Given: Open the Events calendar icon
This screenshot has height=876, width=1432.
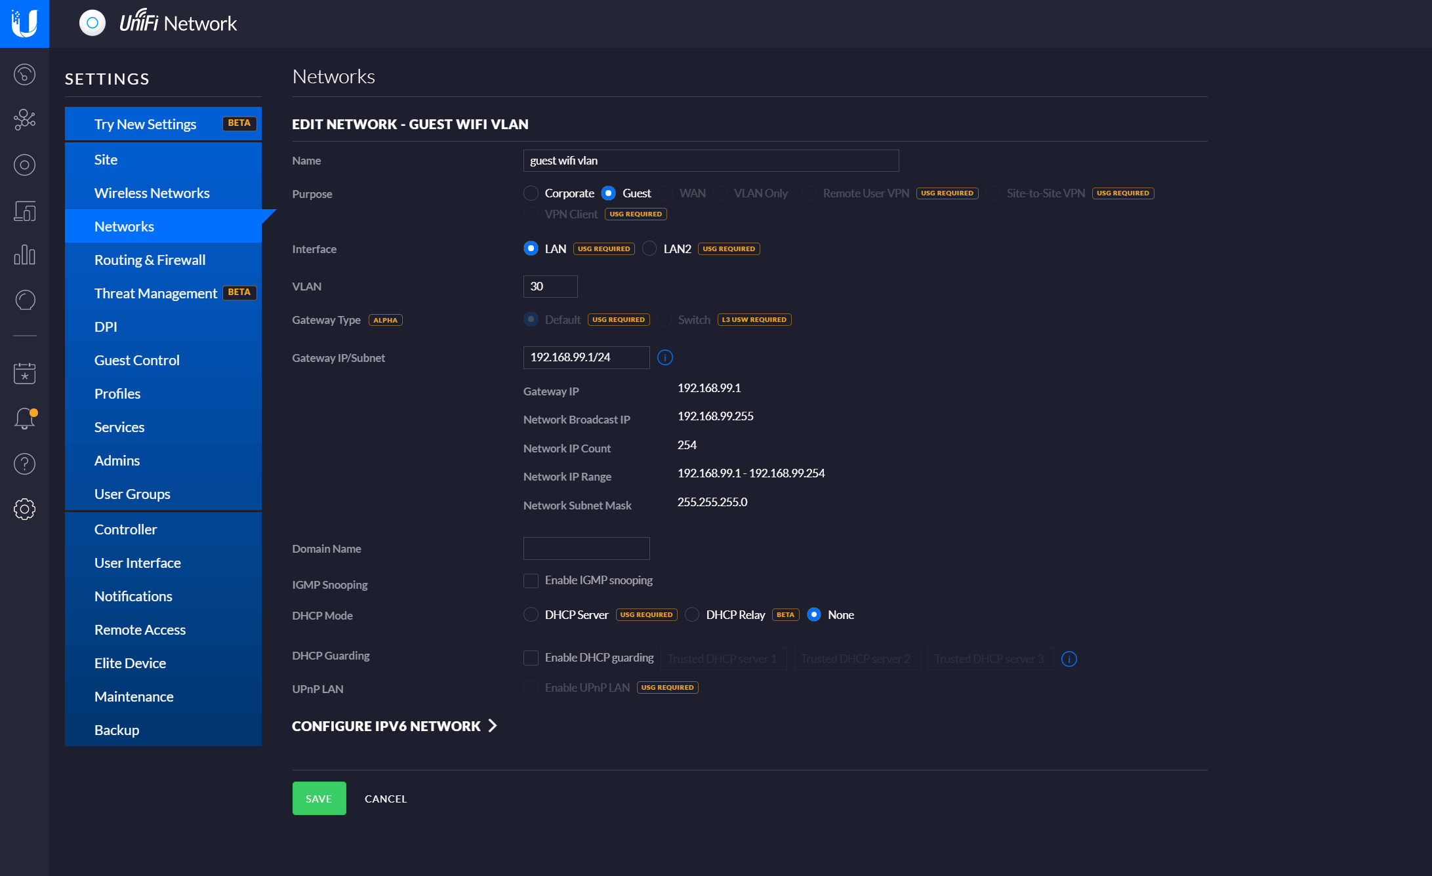Looking at the screenshot, I should tap(24, 373).
